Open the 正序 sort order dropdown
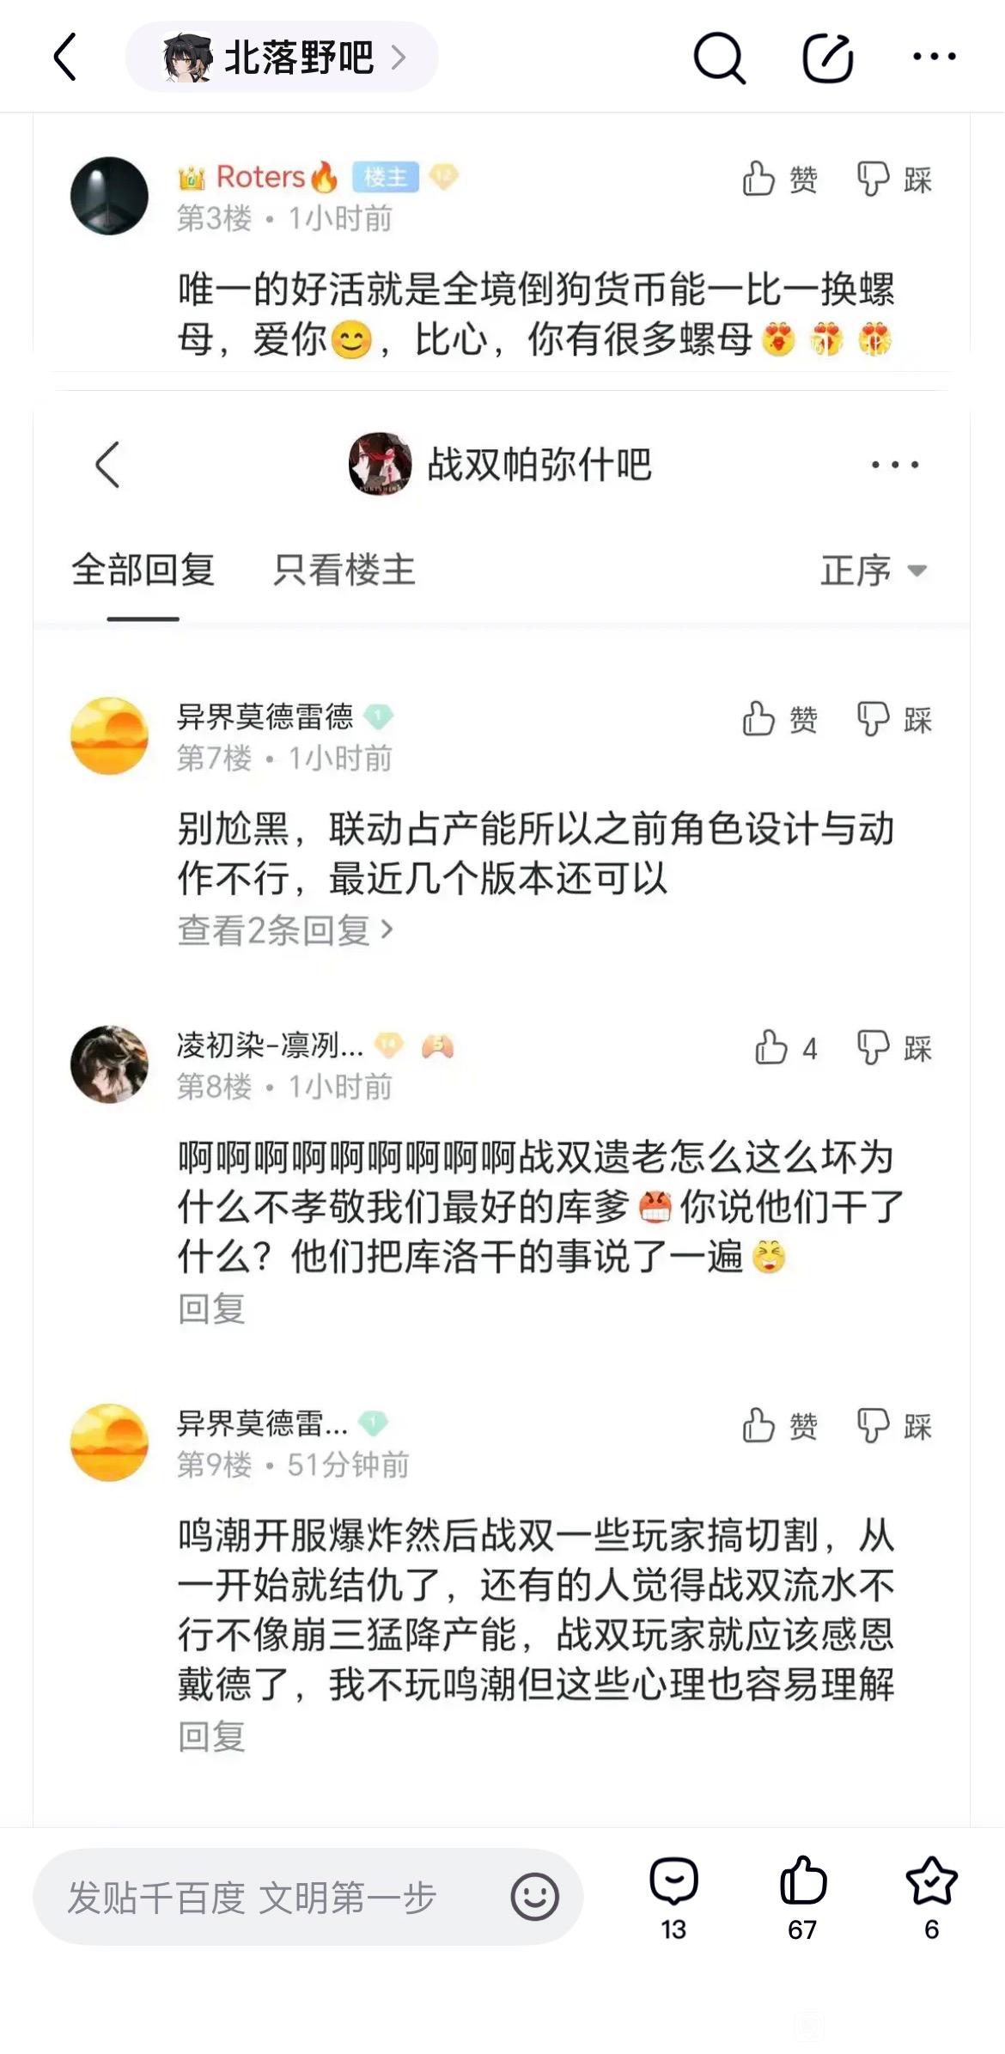 point(874,570)
